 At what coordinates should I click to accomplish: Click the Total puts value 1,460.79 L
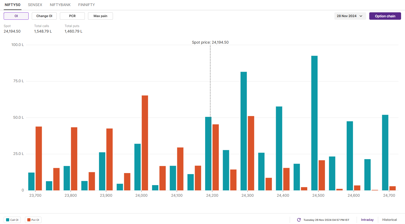click(x=74, y=31)
